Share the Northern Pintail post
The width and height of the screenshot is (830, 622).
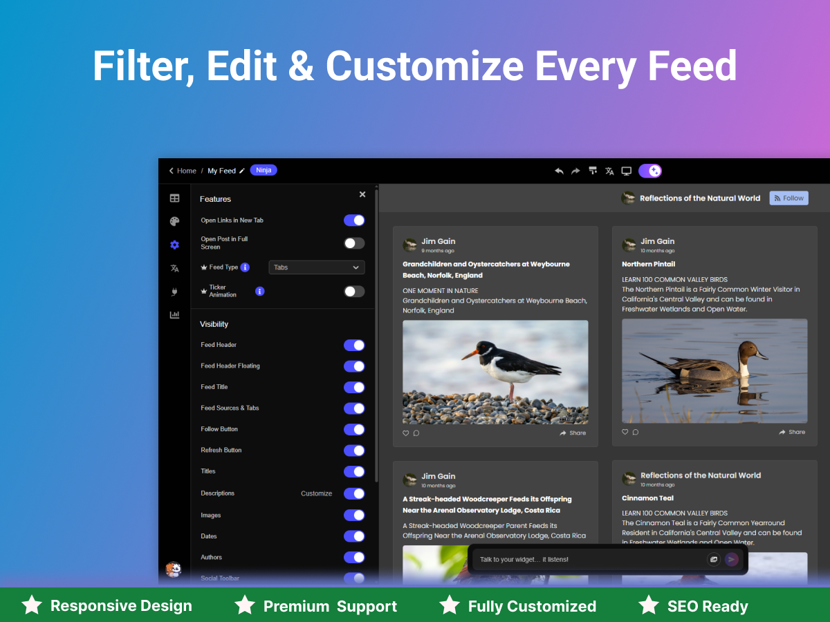[x=792, y=432]
